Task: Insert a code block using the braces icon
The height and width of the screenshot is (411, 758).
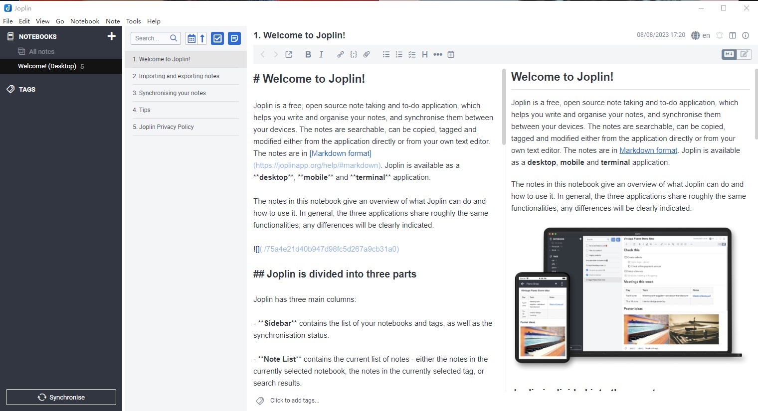Action: point(354,55)
